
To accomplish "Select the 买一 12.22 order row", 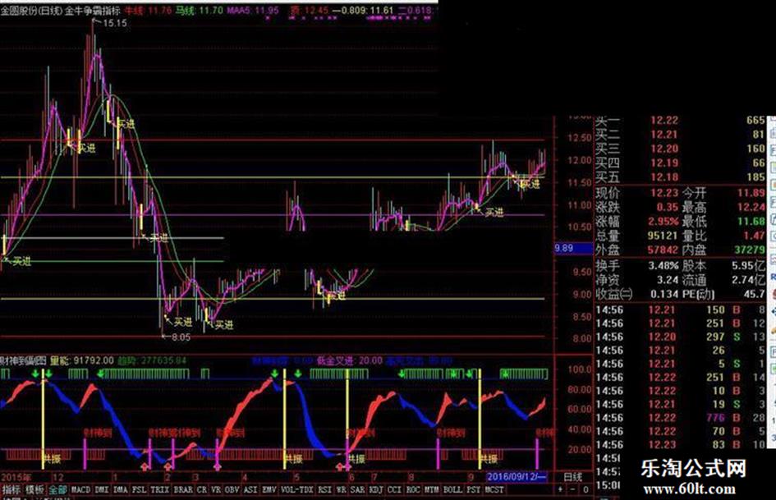I will click(680, 121).
